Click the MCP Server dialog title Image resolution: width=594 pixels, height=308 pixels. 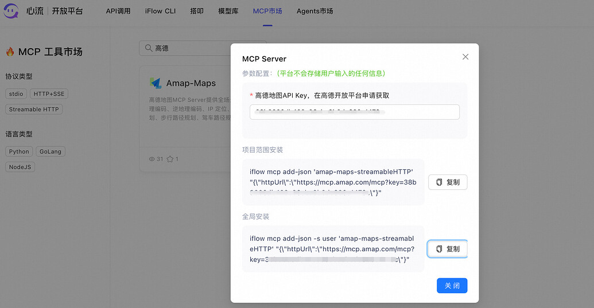264,59
